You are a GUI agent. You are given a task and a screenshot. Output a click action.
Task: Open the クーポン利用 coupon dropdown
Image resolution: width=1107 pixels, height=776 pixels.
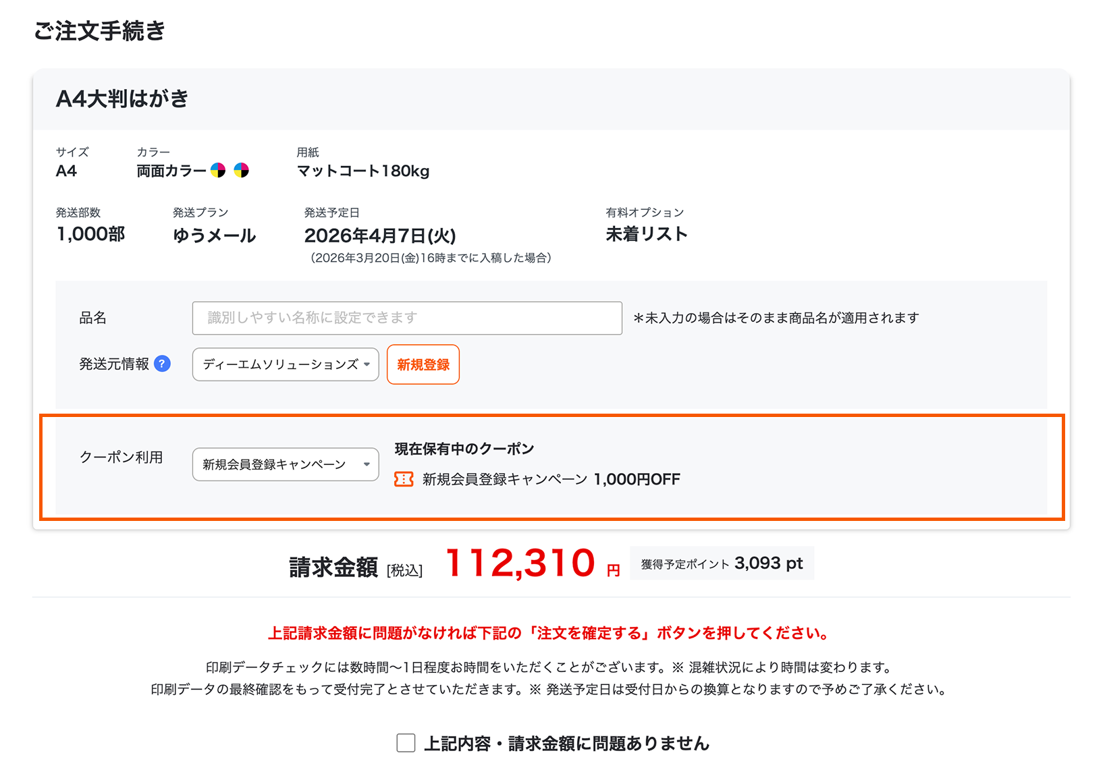click(285, 464)
